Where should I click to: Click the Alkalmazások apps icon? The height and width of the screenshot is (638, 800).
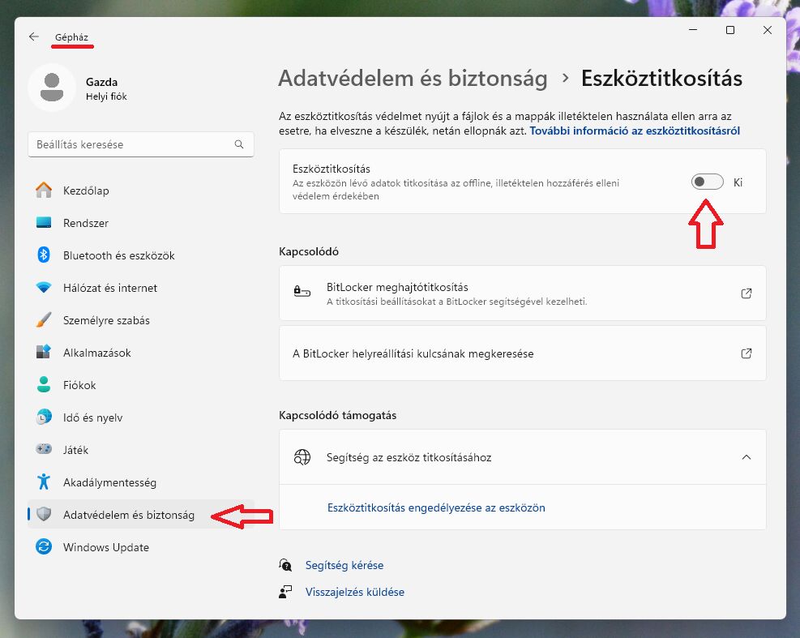point(44,352)
